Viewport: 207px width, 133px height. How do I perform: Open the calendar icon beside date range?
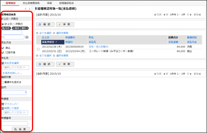pyautogui.click(x=27, y=37)
